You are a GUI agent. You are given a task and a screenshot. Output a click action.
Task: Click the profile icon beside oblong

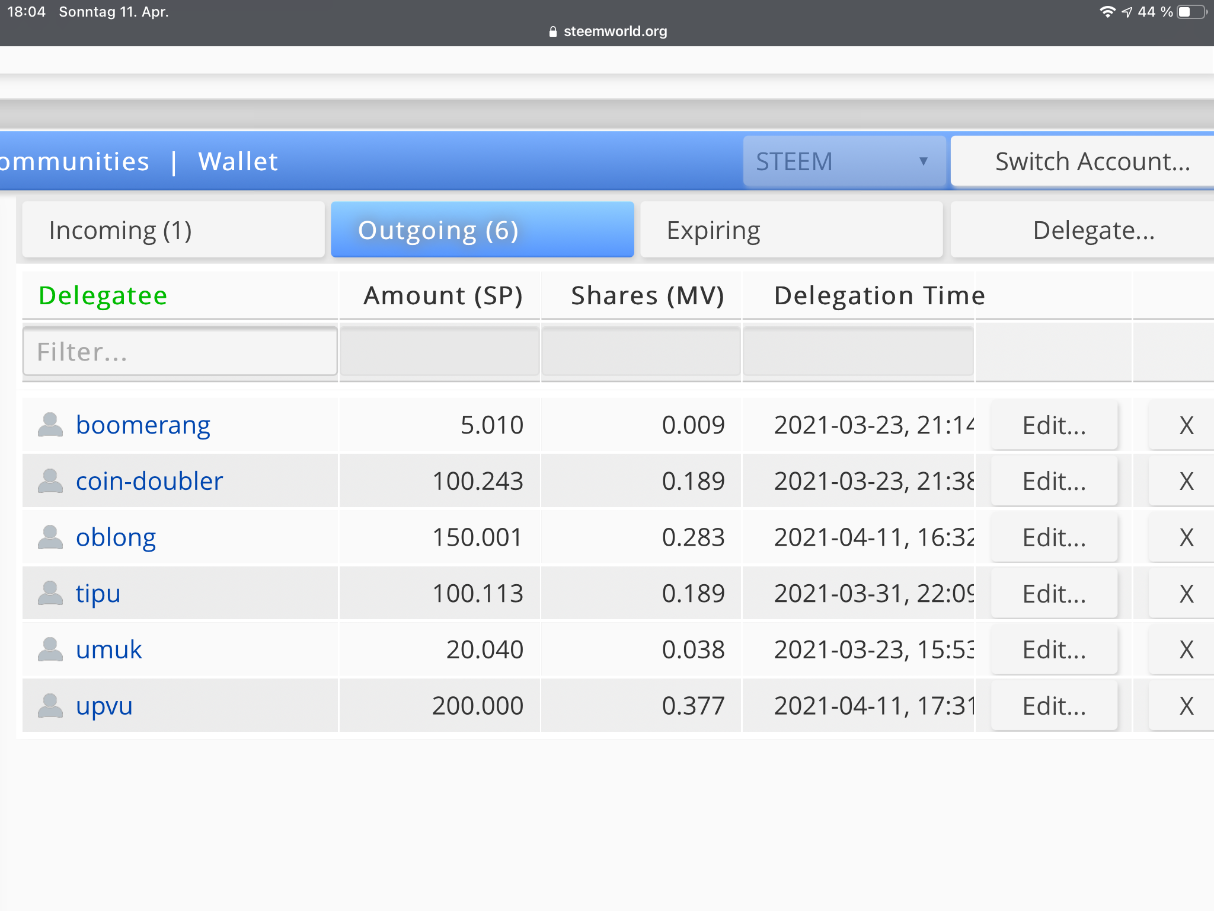(x=50, y=537)
